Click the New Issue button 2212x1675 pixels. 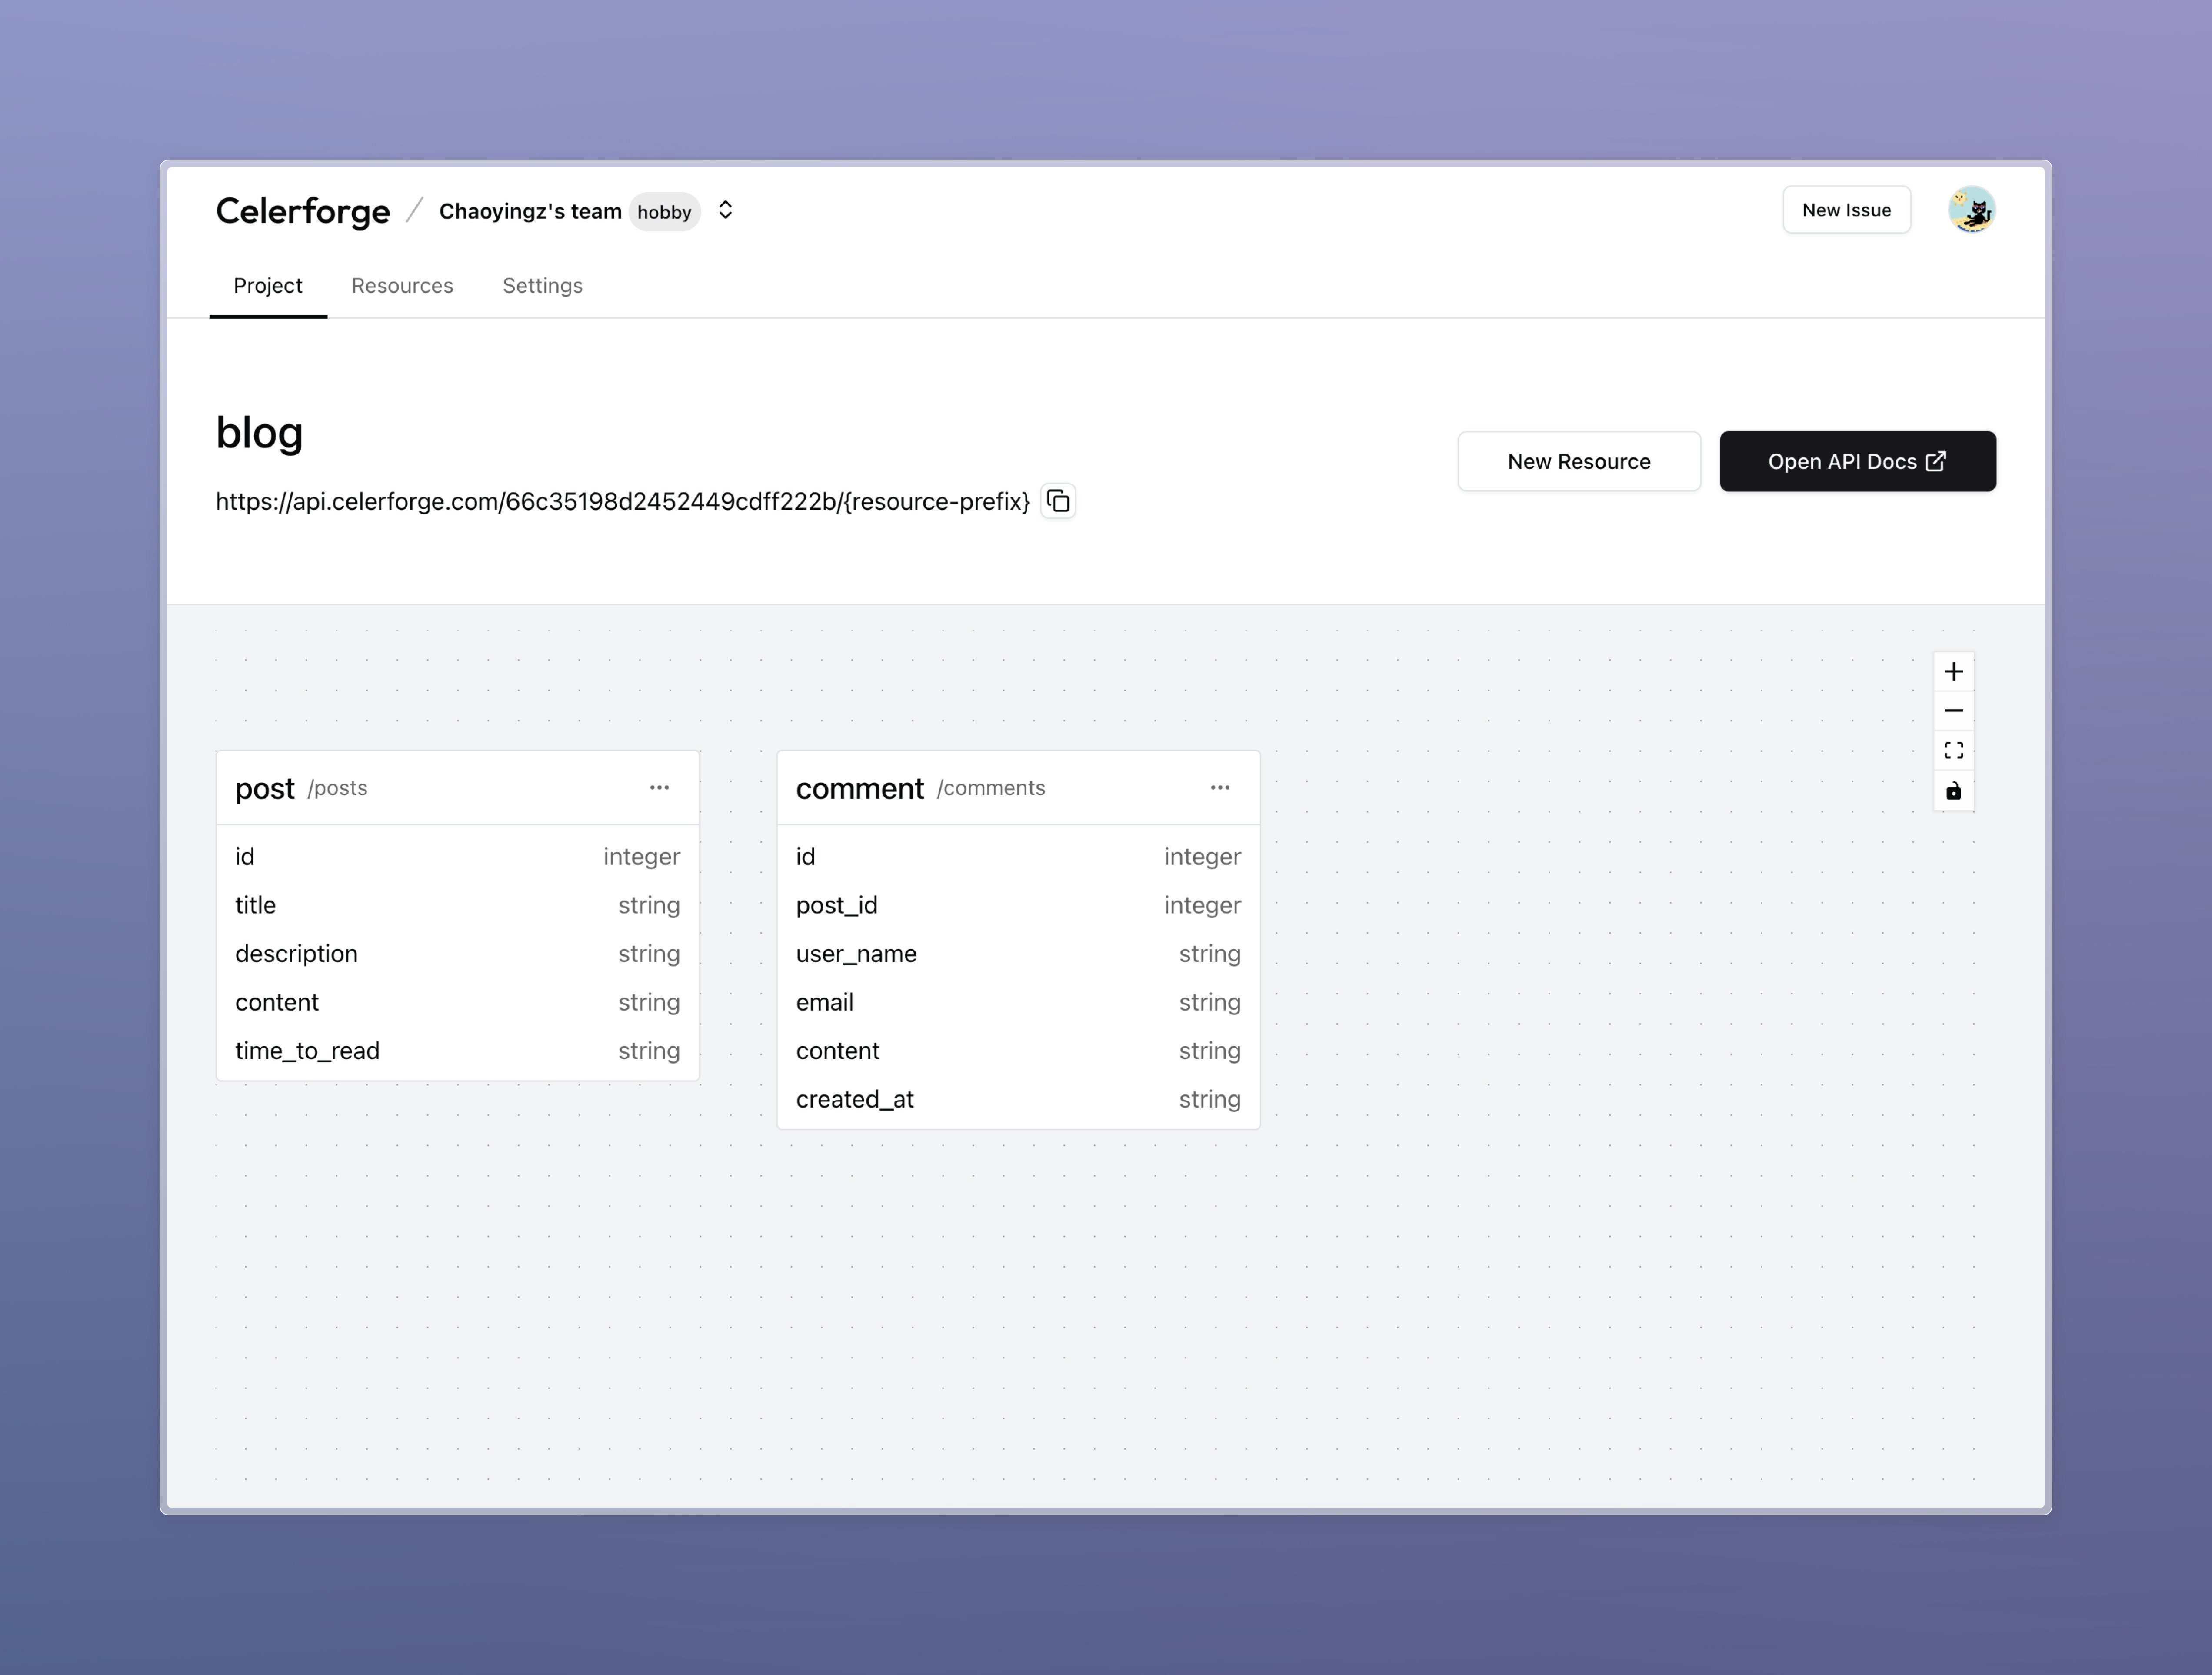tap(1846, 210)
